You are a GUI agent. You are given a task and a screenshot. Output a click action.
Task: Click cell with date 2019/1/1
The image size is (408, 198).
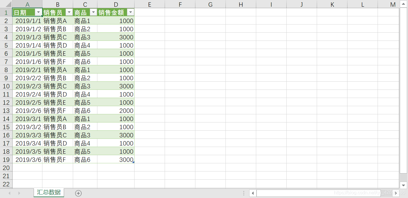point(27,21)
